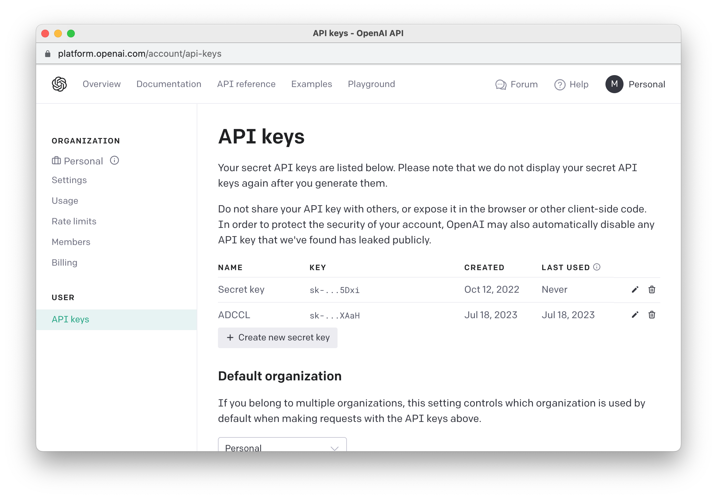Edit the Secret key name with pencil icon
Screen dimensions: 717x499
click(x=635, y=289)
